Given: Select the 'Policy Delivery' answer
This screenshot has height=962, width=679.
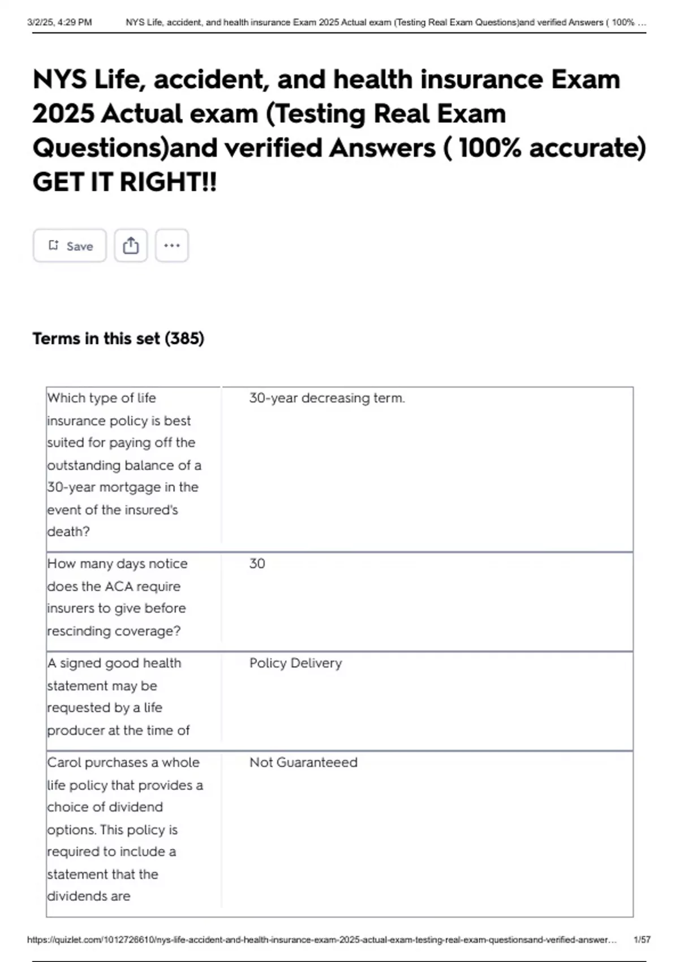Looking at the screenshot, I should [x=295, y=663].
